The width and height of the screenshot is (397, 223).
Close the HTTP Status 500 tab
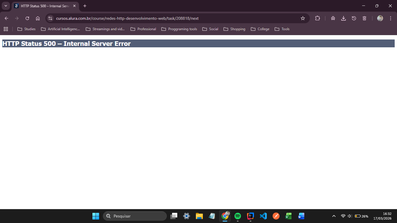(74, 6)
